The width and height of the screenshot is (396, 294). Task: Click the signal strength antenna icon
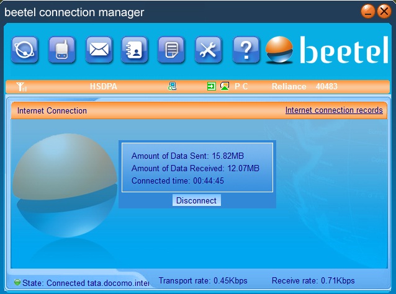(x=22, y=87)
